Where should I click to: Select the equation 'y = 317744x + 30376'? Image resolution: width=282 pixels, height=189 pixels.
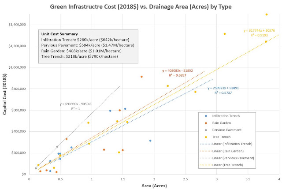tap(259, 30)
